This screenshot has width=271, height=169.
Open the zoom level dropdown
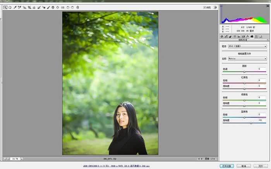tap(22, 159)
